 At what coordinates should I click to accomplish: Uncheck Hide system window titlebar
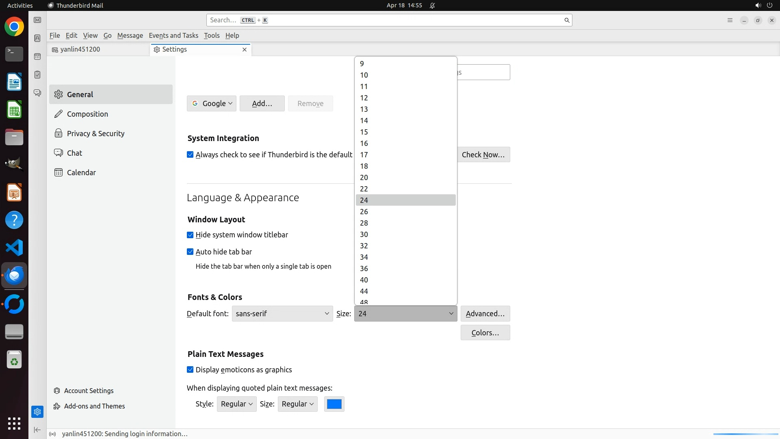click(x=190, y=235)
